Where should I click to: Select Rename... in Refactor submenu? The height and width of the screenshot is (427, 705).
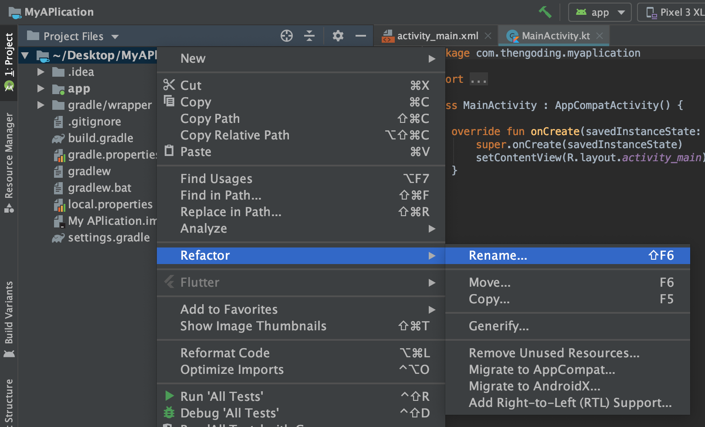pos(568,255)
